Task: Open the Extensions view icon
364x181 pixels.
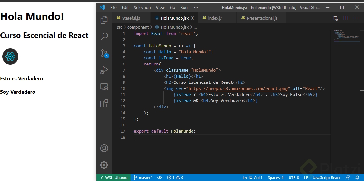Action: (x=104, y=103)
